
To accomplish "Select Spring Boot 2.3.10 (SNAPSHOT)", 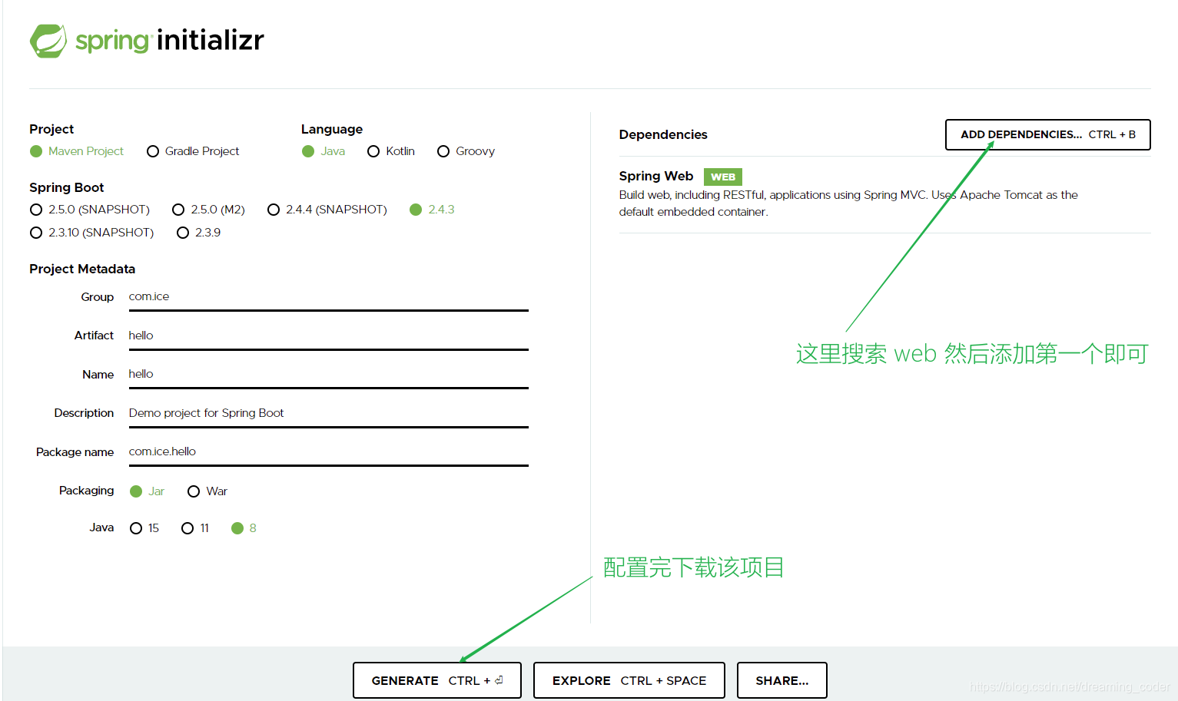I will coord(91,233).
